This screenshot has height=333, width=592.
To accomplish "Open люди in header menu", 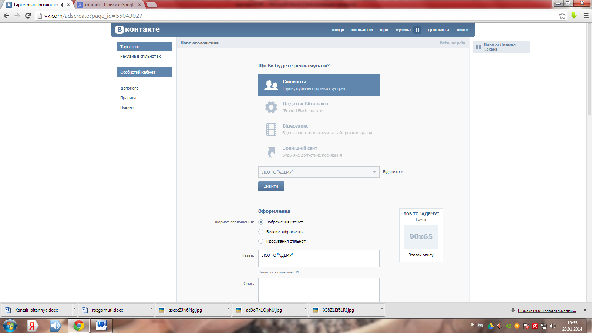I will [x=338, y=30].
